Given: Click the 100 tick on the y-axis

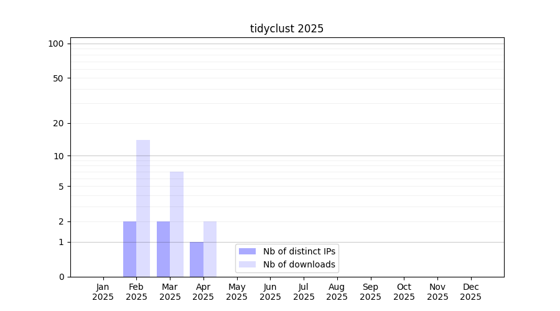Looking at the screenshot, I should tap(56, 44).
